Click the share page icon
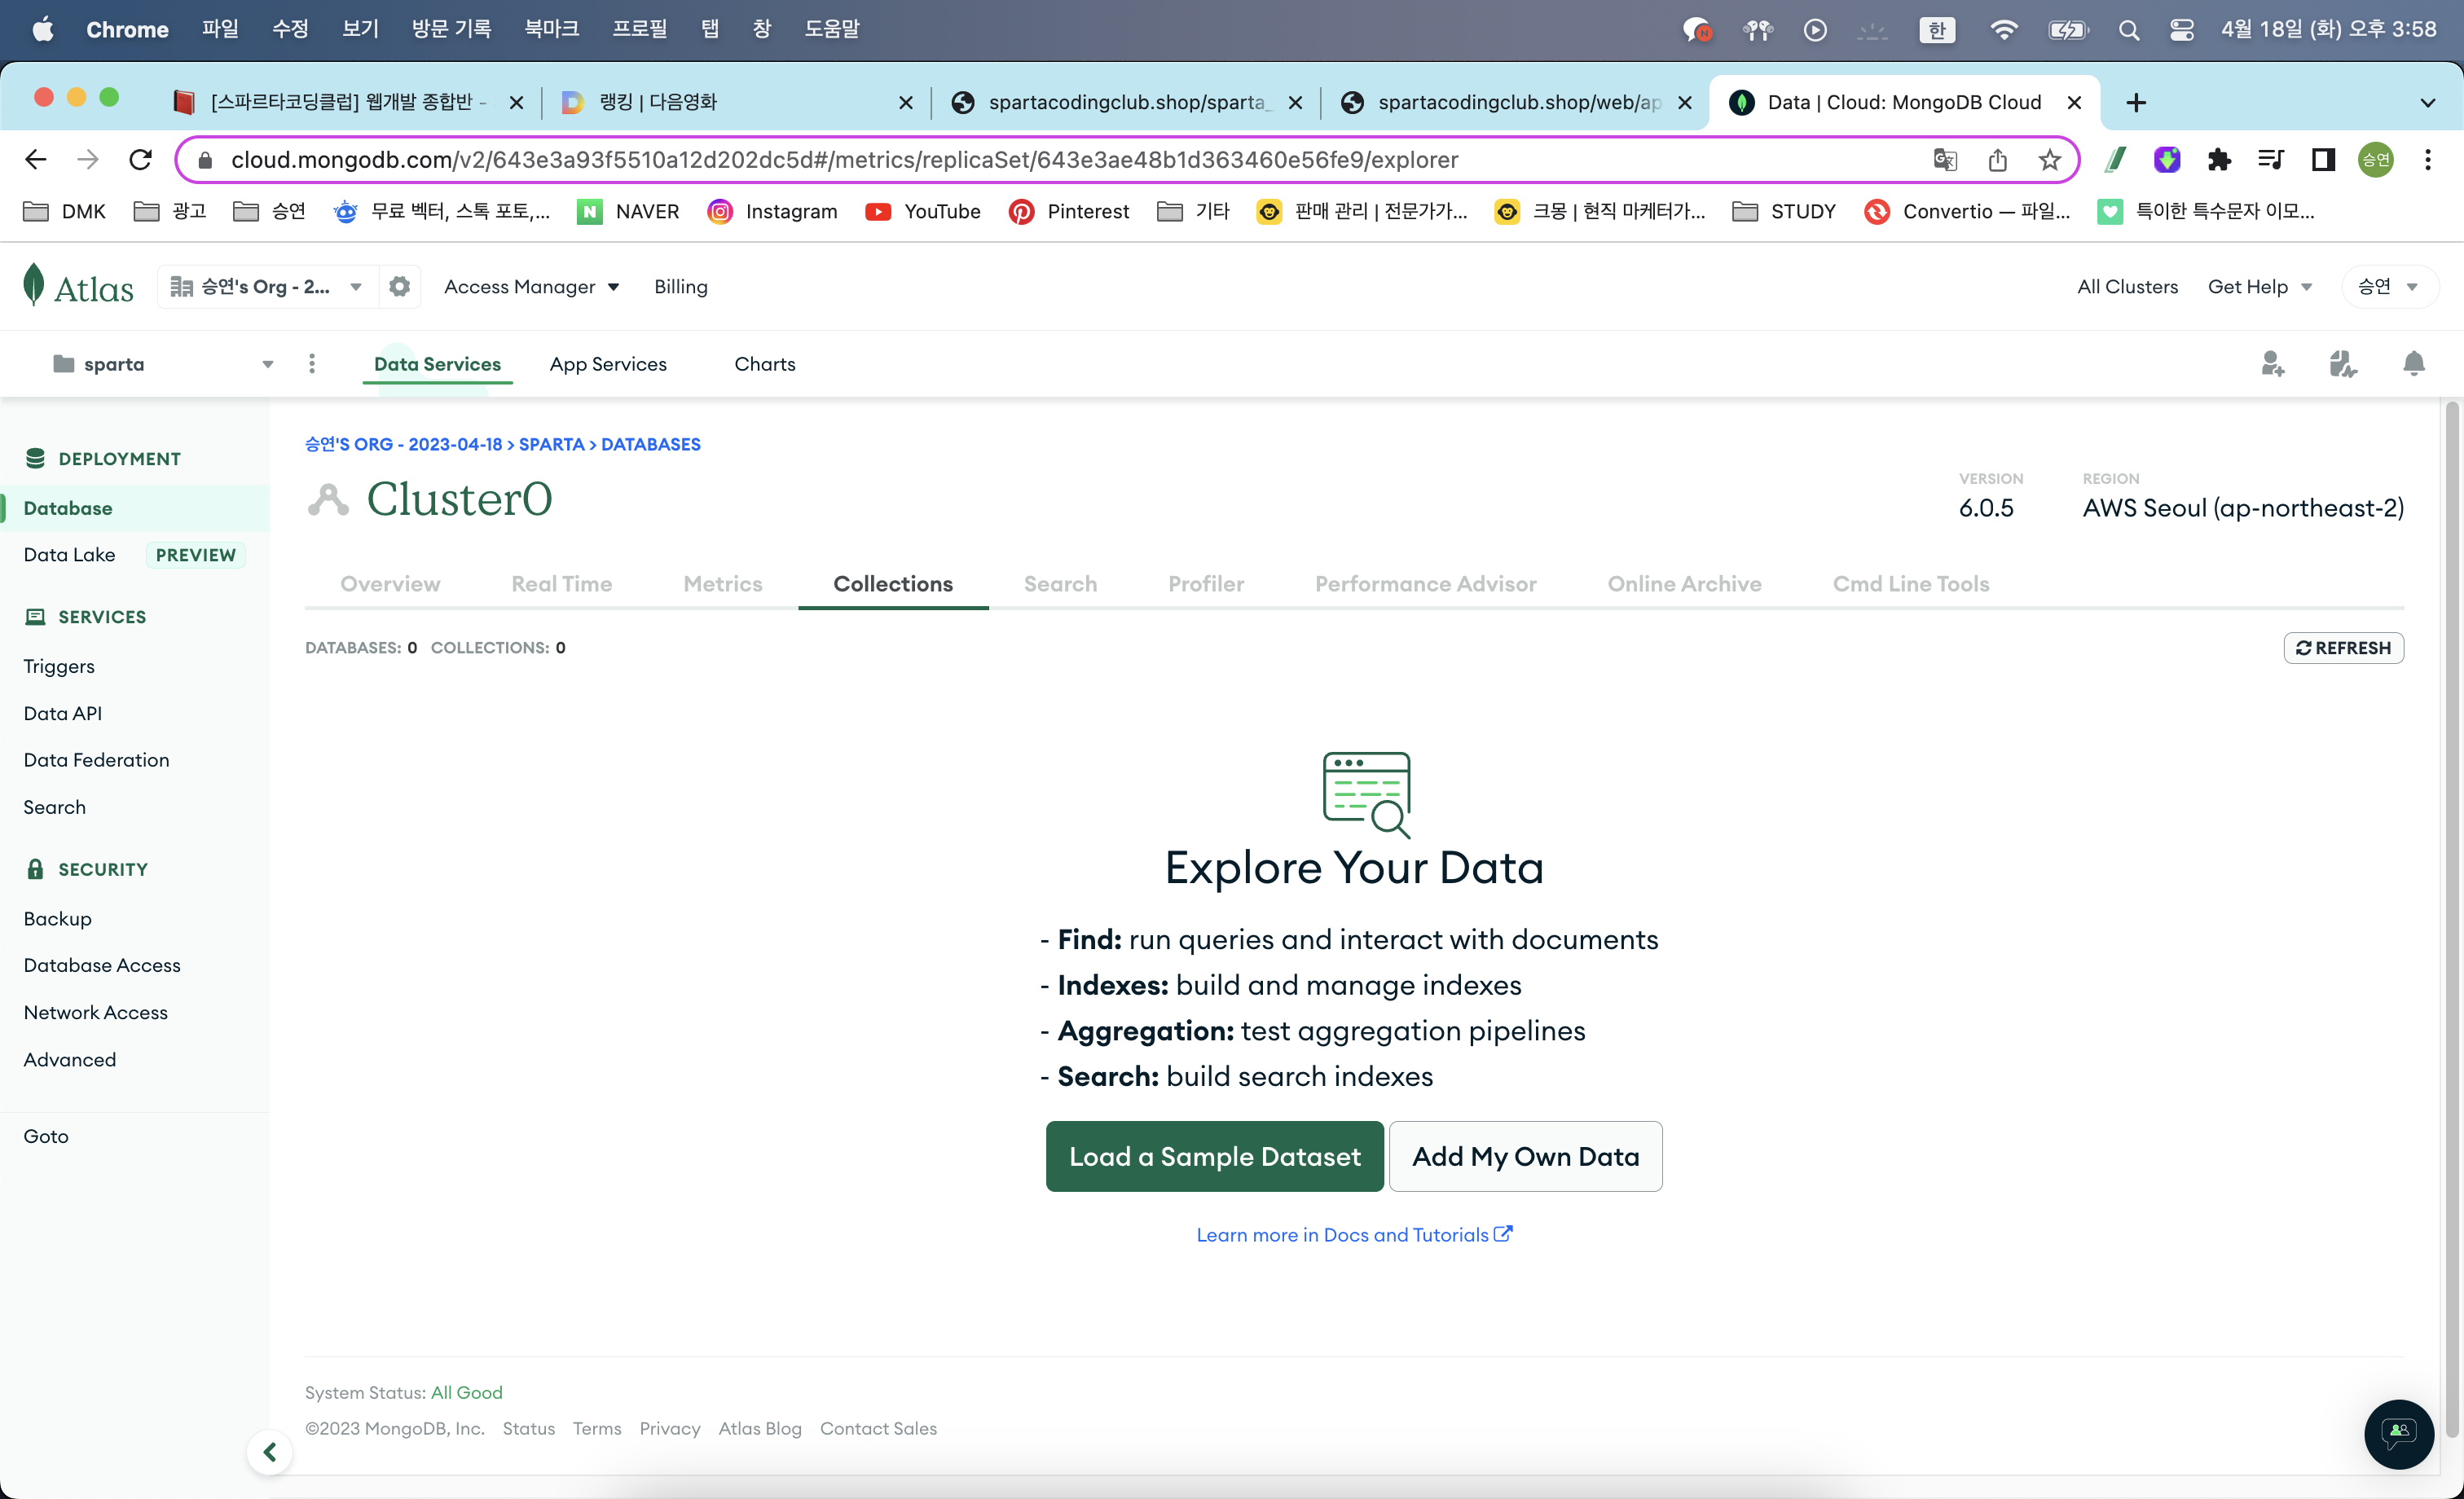Screen dimensions: 2464x1499 click(x=1998, y=160)
